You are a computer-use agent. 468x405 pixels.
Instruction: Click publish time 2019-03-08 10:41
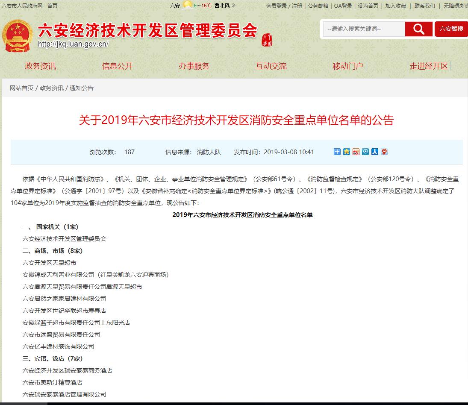click(x=288, y=152)
